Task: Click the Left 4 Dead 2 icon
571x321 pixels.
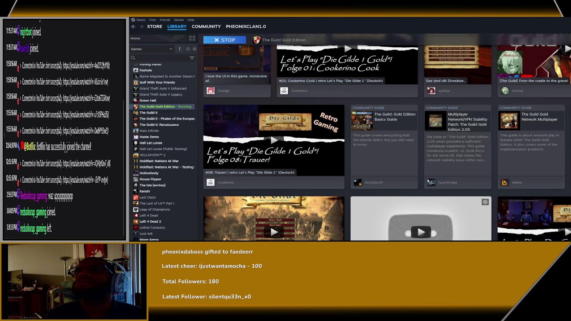Action: [x=136, y=222]
